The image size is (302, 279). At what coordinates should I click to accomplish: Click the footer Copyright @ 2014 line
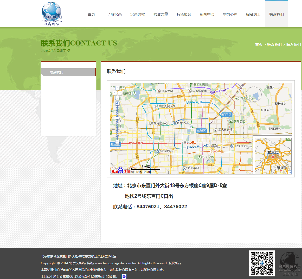point(111,263)
